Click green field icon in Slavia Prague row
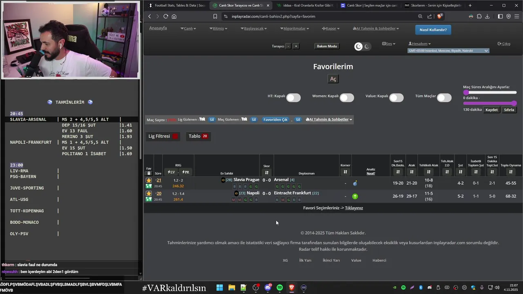Viewport: 523px width, 294px height. tap(149, 186)
